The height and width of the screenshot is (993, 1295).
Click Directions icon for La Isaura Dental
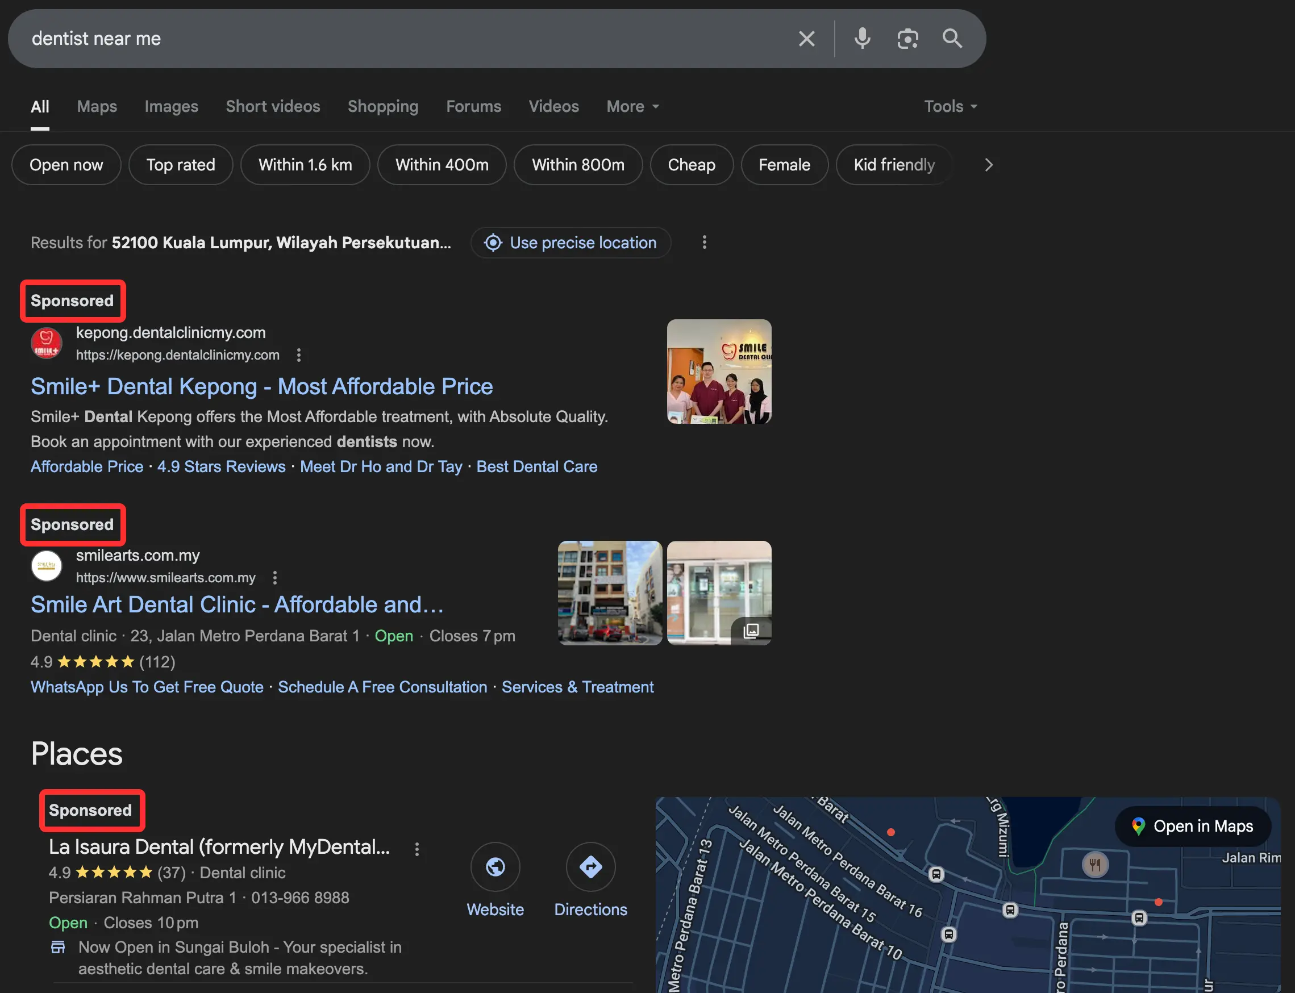coord(590,867)
